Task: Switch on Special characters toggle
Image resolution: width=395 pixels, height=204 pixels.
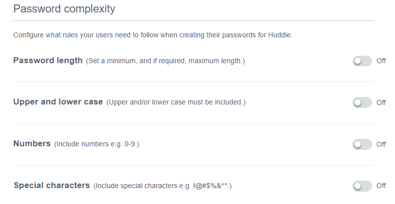Action: (x=362, y=186)
